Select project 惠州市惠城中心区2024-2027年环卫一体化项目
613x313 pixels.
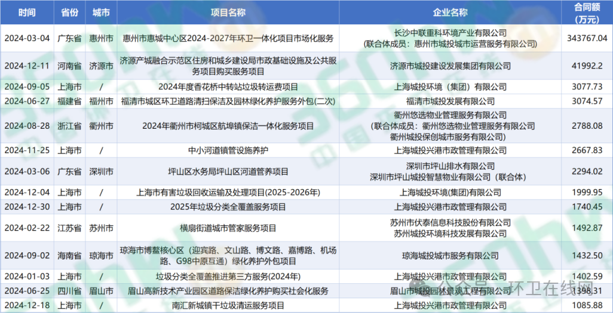228,38
